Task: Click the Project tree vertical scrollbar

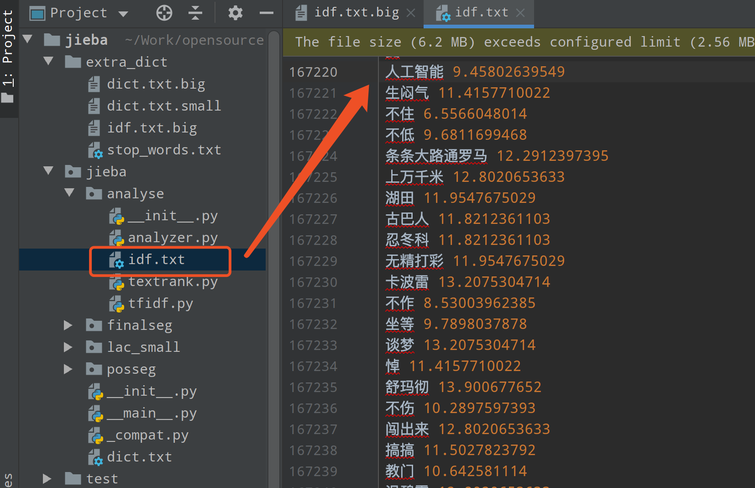Action: tap(273, 259)
